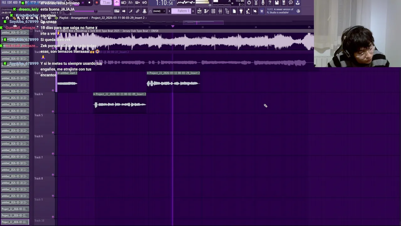This screenshot has width=401, height=226.
Task: Adjust the main volume slider knob
Action: tap(96, 11)
